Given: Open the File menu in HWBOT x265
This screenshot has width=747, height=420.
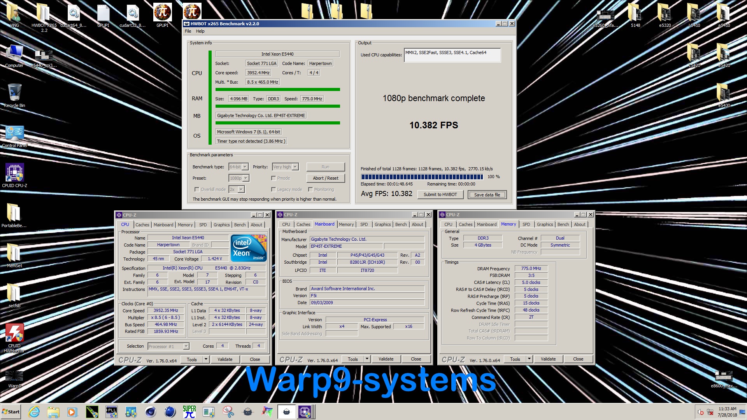Looking at the screenshot, I should 188,31.
